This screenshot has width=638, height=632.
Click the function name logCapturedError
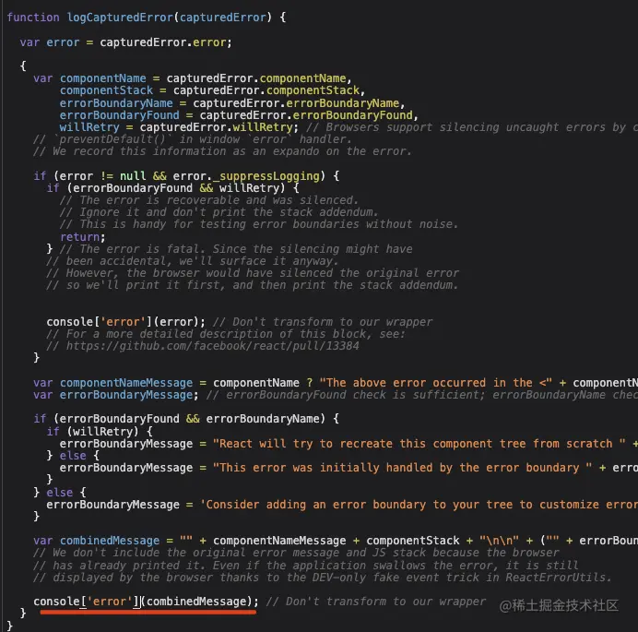point(120,18)
